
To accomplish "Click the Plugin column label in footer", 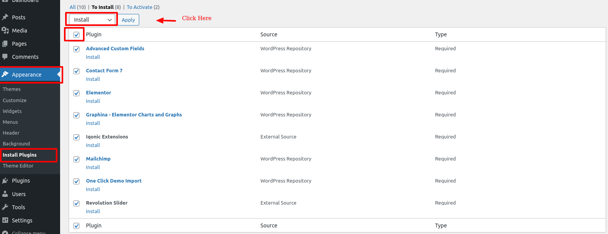I will tap(94, 225).
